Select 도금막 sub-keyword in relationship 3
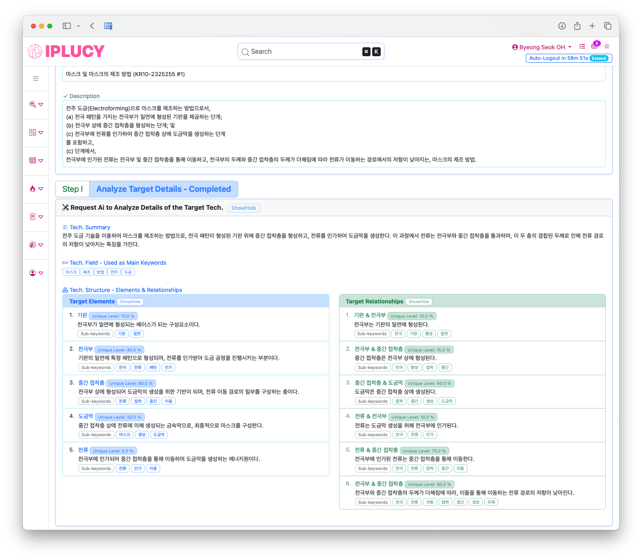The width and height of the screenshot is (642, 560). (x=447, y=401)
